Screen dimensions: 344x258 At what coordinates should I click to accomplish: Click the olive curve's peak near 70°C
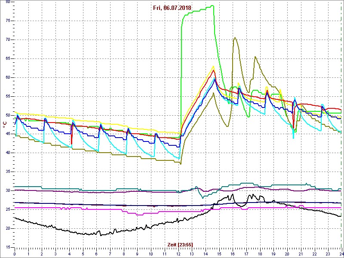[x=235, y=37]
